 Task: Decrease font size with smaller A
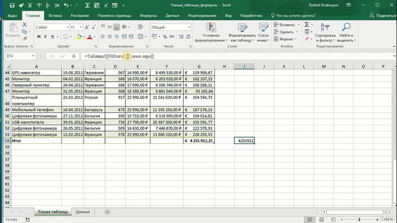point(94,27)
